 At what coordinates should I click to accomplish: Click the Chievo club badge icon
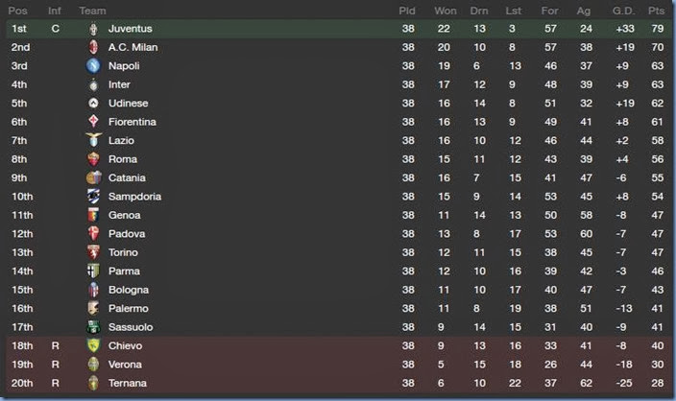coord(93,345)
